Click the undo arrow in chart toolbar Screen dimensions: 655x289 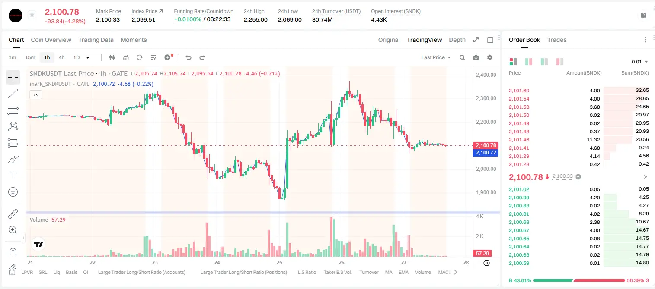coord(188,57)
